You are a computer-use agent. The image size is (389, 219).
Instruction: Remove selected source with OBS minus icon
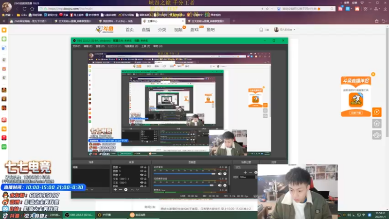[x=120, y=190]
